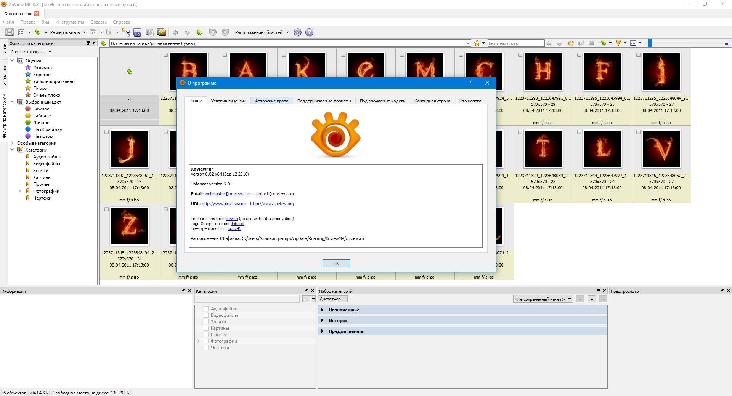The image size is (732, 396).
Task: Switch to the Что нового tab
Action: (x=470, y=101)
